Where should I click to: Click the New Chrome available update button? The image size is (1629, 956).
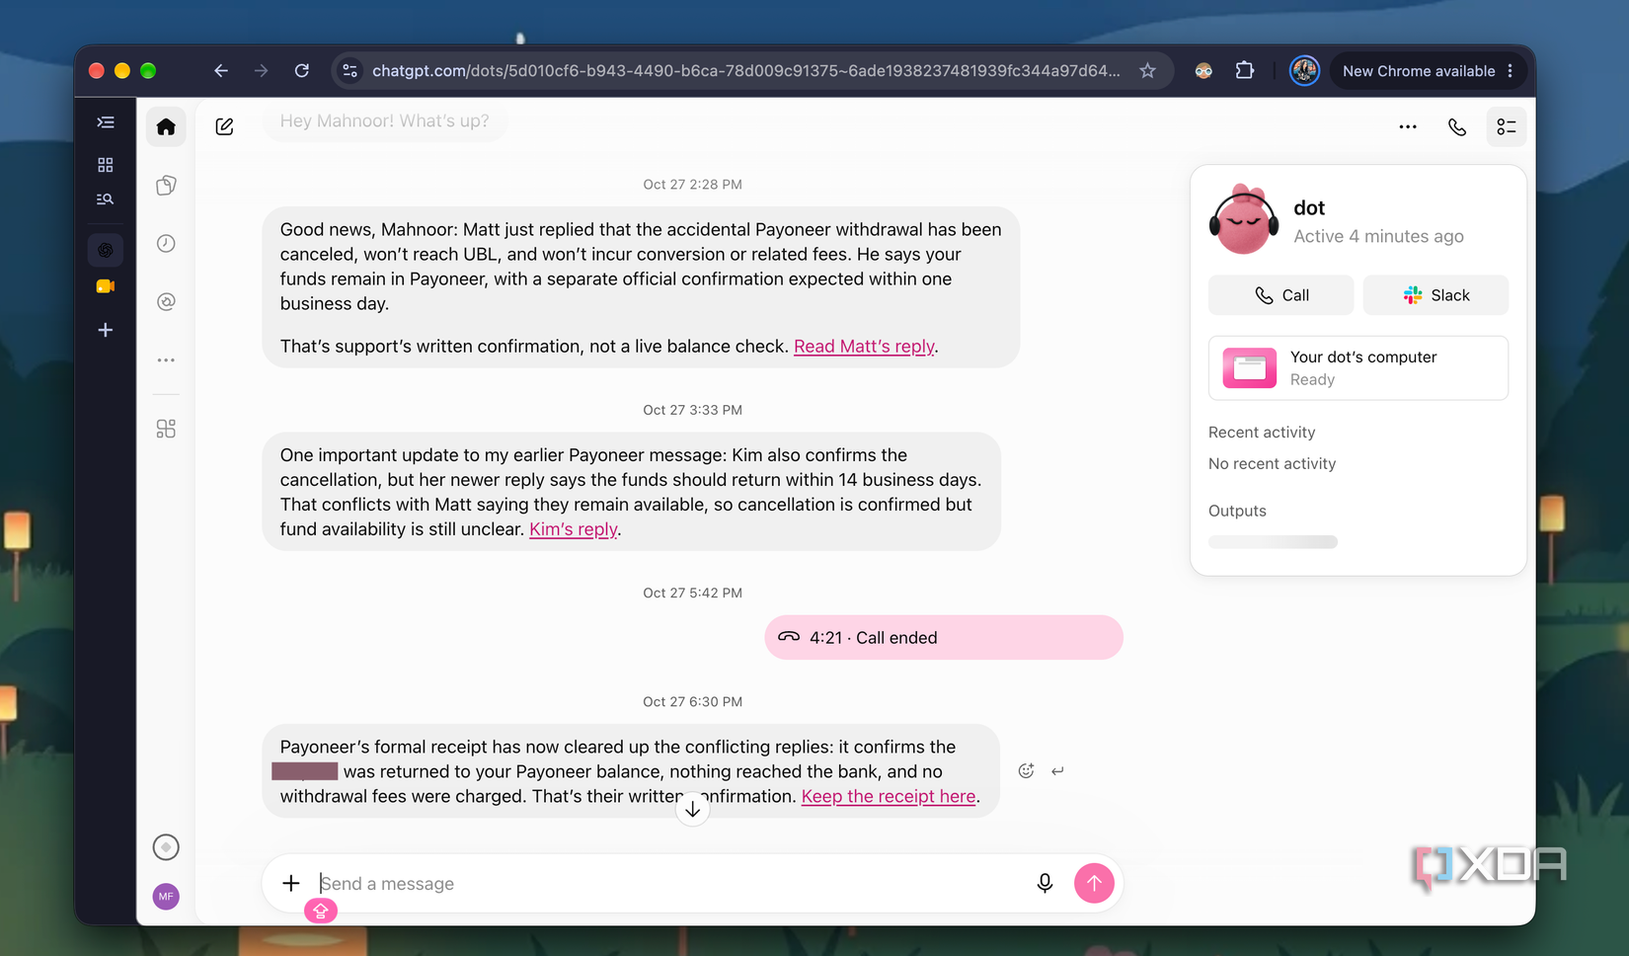point(1428,71)
